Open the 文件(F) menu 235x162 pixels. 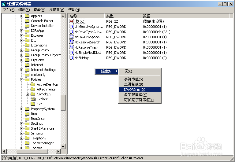coord(9,10)
